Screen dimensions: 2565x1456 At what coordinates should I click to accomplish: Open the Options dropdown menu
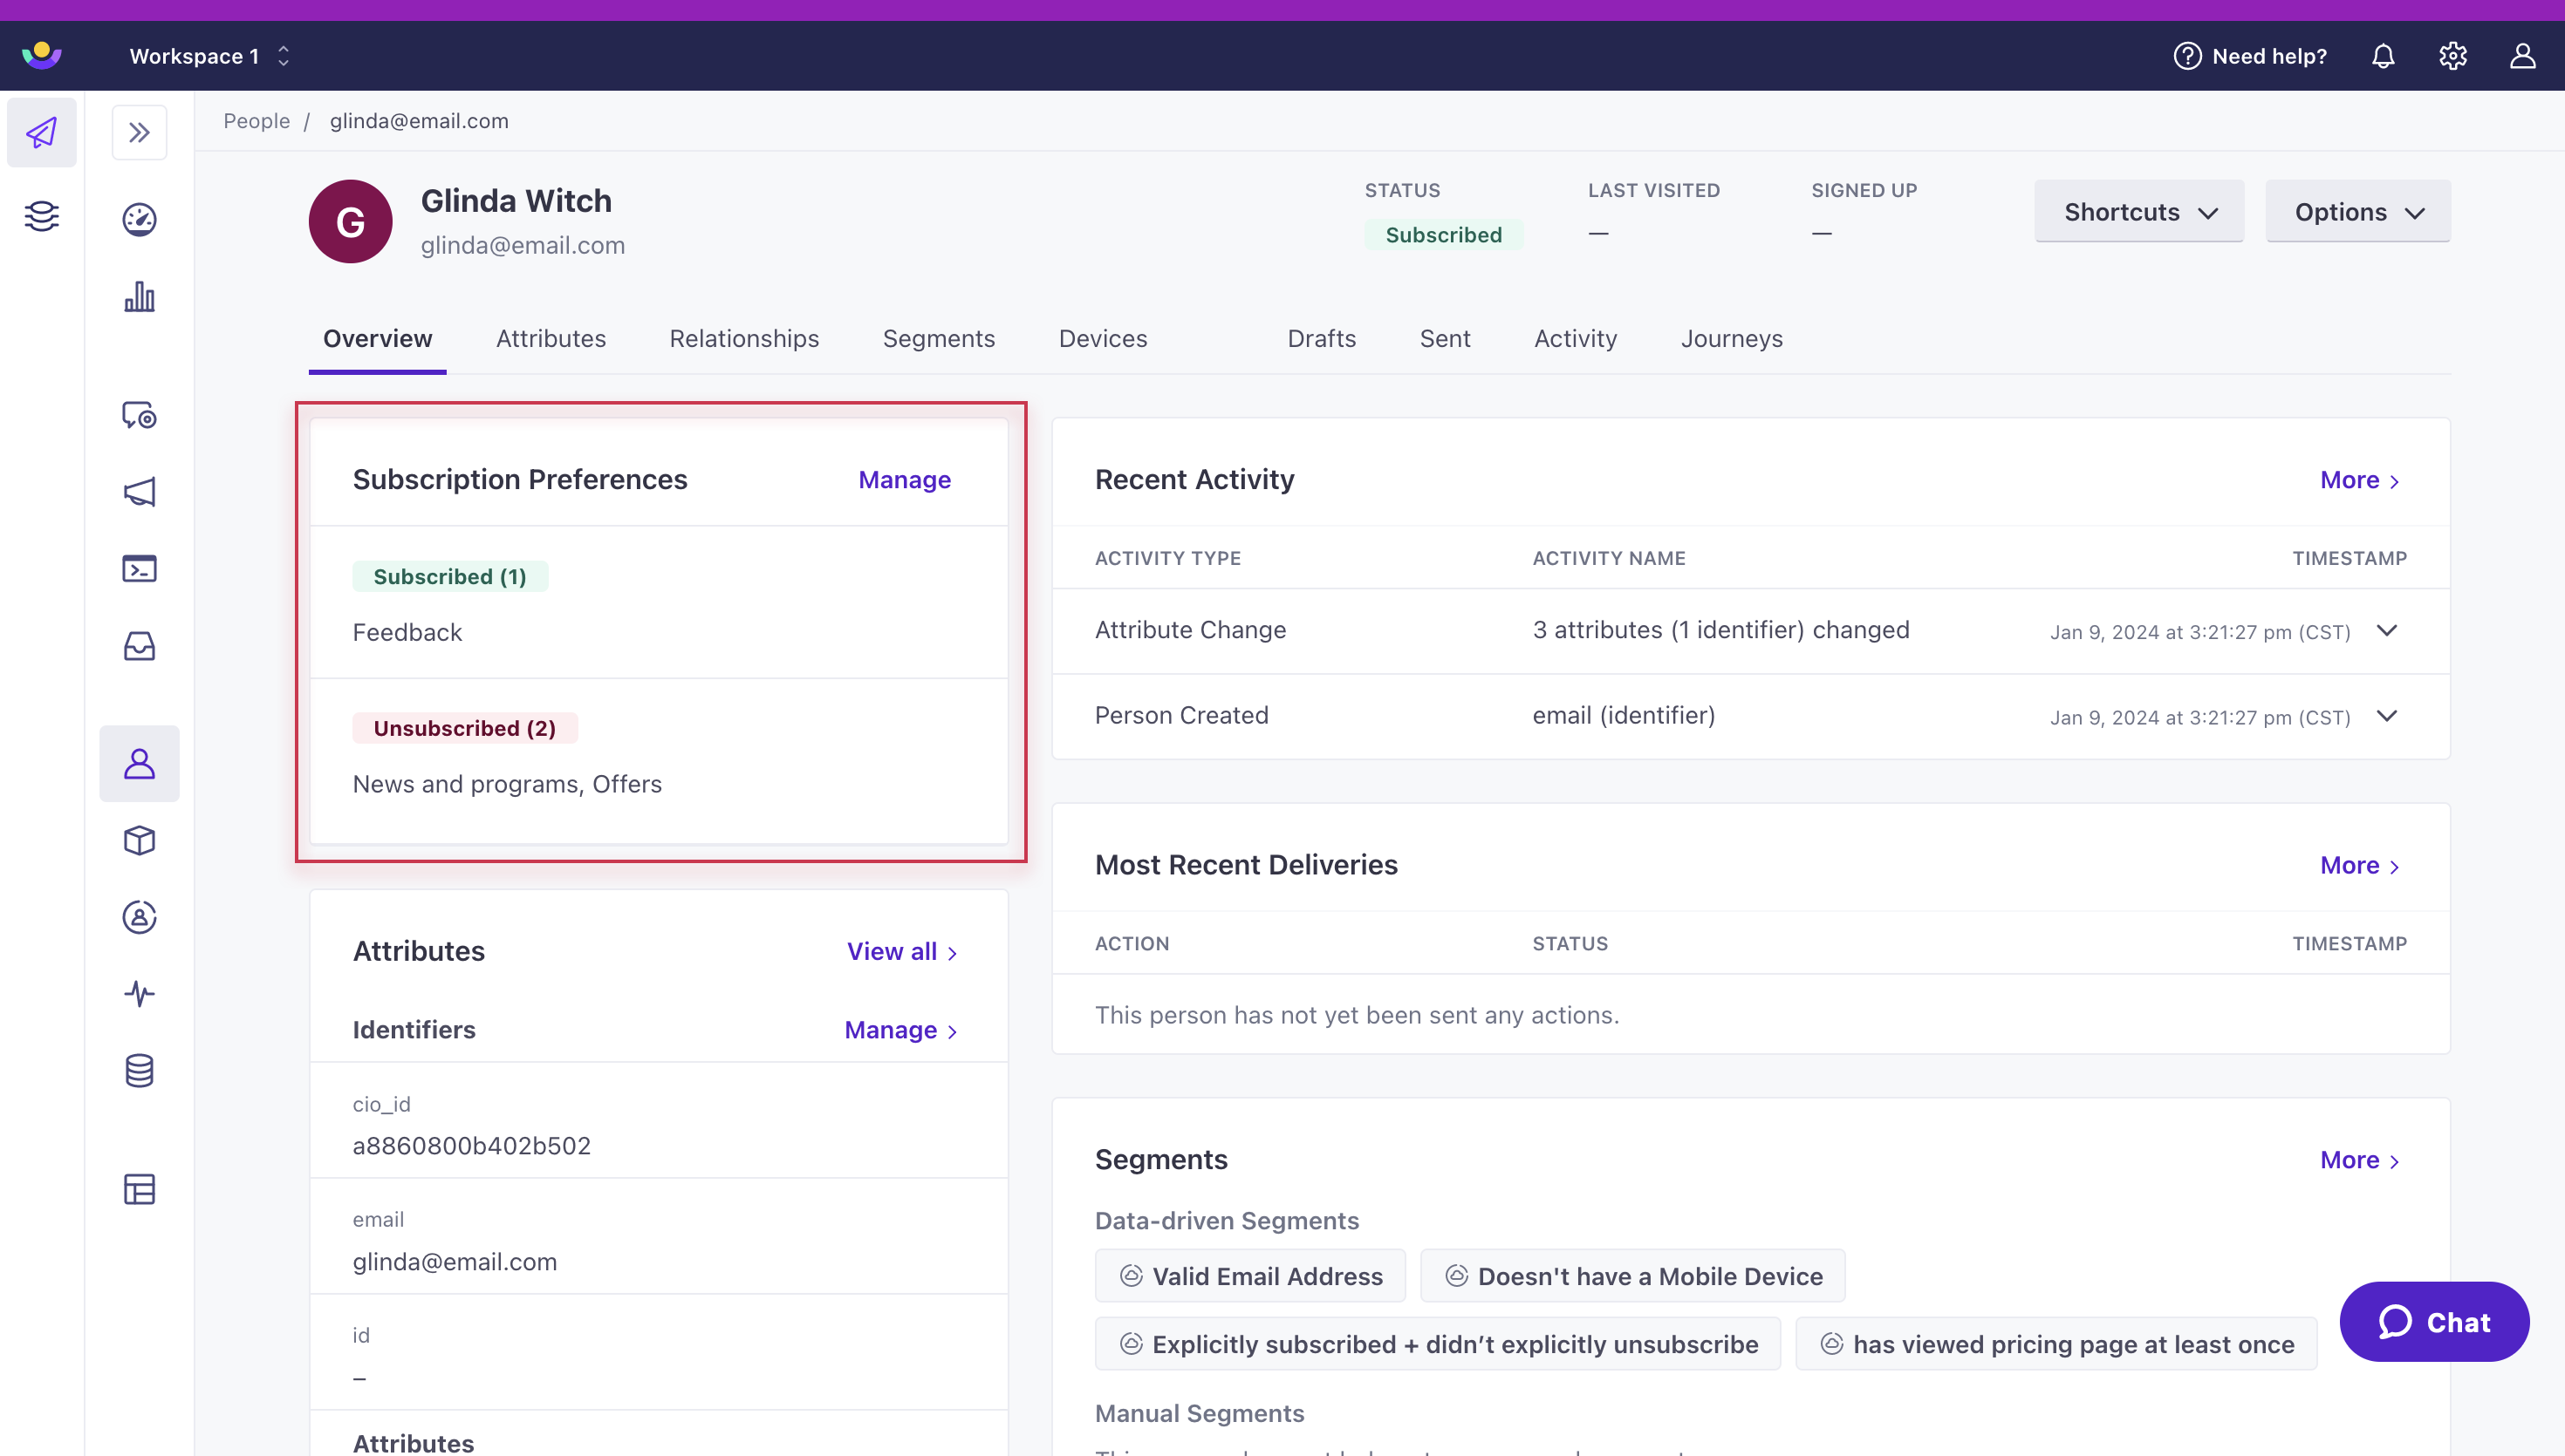tap(2359, 209)
